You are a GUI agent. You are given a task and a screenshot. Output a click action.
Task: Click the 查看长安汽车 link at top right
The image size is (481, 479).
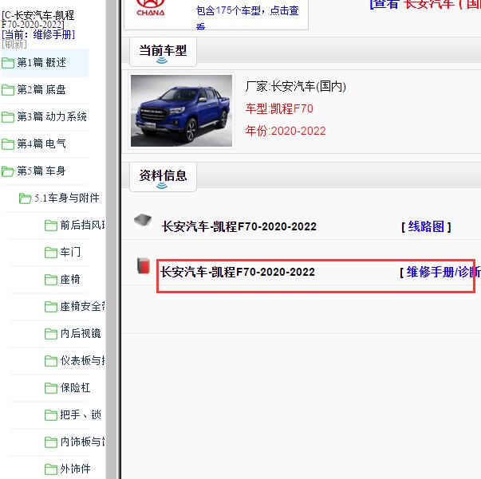(x=425, y=4)
